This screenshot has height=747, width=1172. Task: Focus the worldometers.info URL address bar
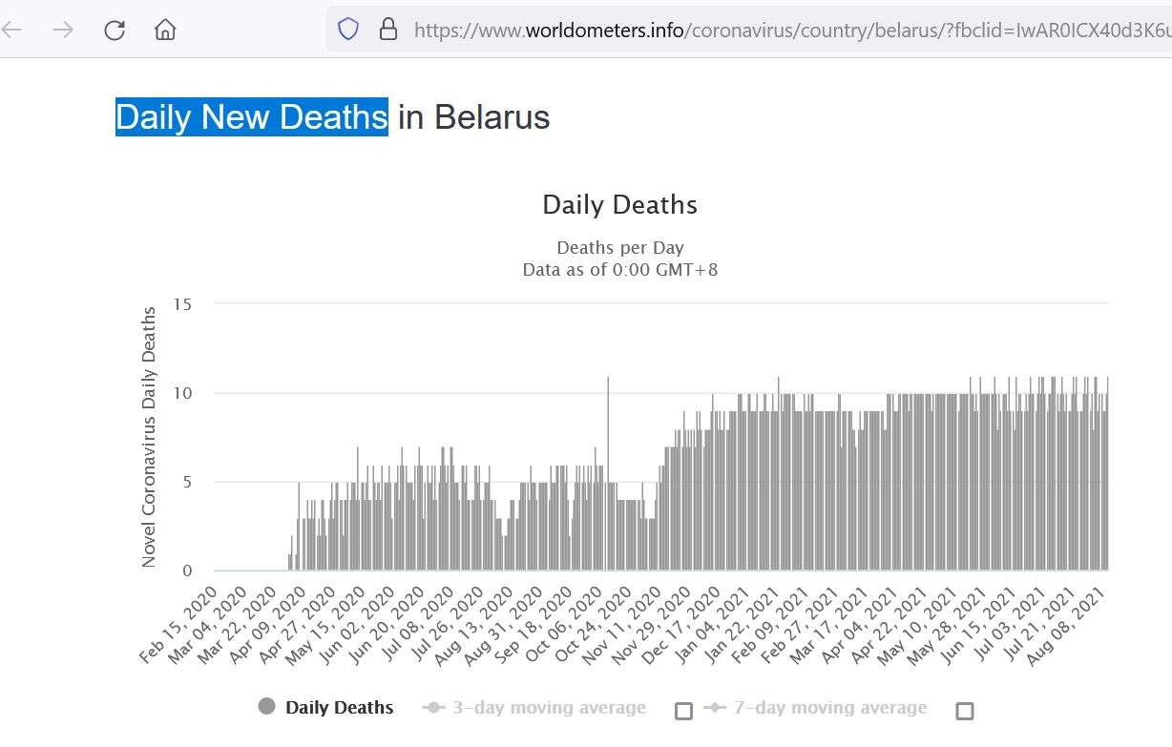[x=764, y=30]
